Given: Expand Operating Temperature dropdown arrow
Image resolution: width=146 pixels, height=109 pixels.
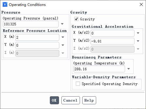Looking at the screenshot, I should coord(129,69).
